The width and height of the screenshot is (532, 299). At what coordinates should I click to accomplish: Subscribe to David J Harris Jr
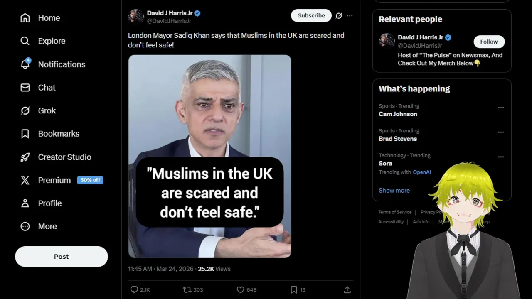[x=311, y=16]
